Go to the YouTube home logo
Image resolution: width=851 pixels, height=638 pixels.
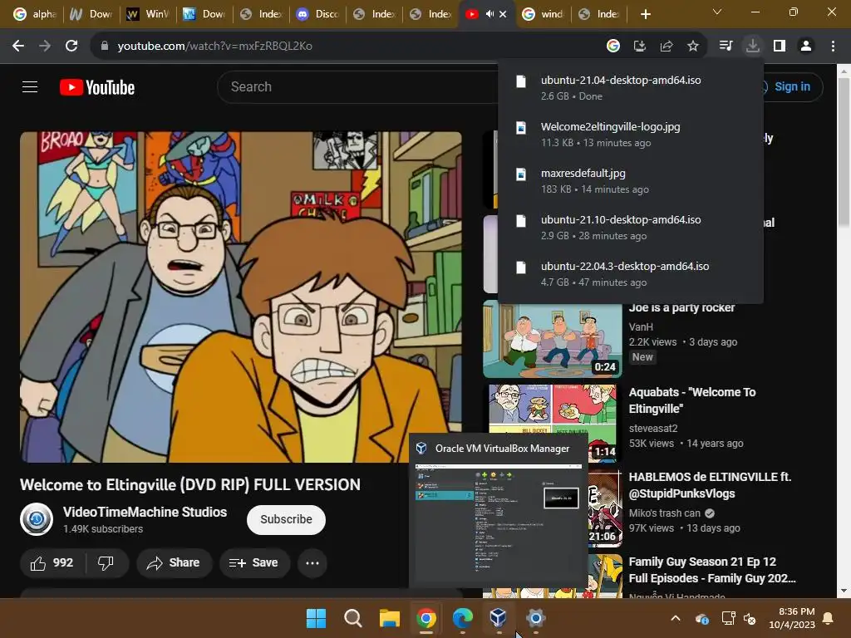(x=97, y=87)
